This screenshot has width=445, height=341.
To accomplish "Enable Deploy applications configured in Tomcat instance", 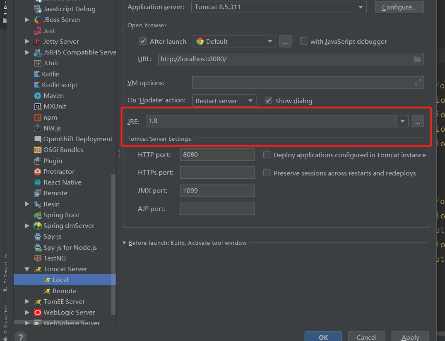I will click(267, 155).
